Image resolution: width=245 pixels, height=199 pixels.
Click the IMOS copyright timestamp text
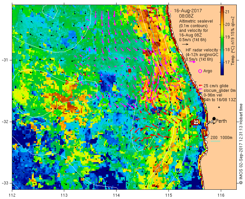pos(241,144)
